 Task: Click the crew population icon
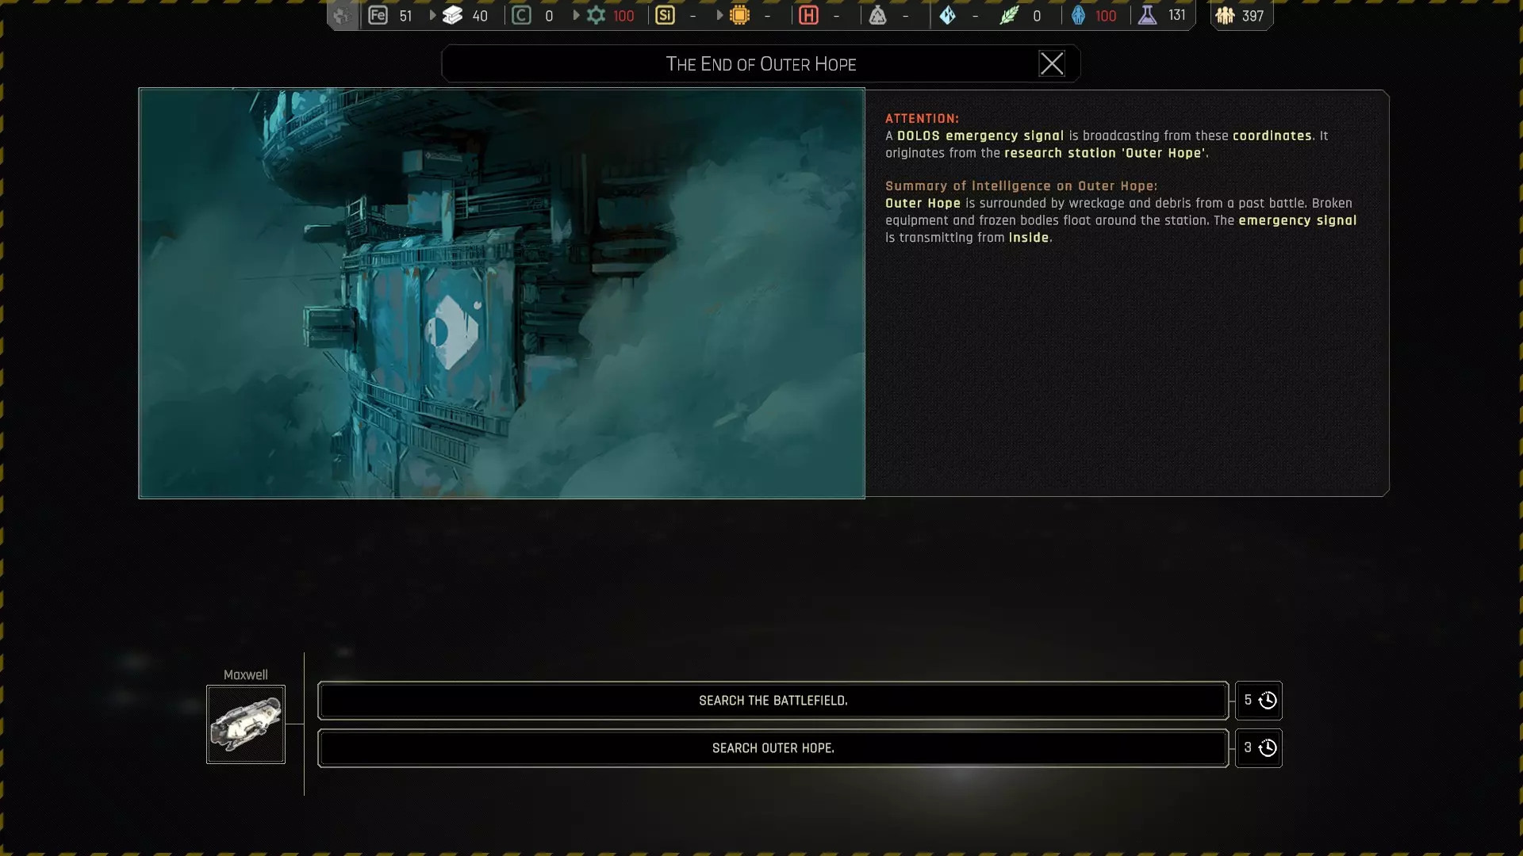coord(1225,15)
